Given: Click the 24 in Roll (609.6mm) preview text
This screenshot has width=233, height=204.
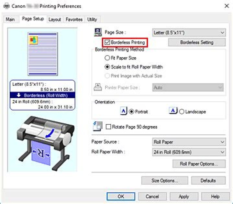Looking at the screenshot, I should [x=32, y=102].
